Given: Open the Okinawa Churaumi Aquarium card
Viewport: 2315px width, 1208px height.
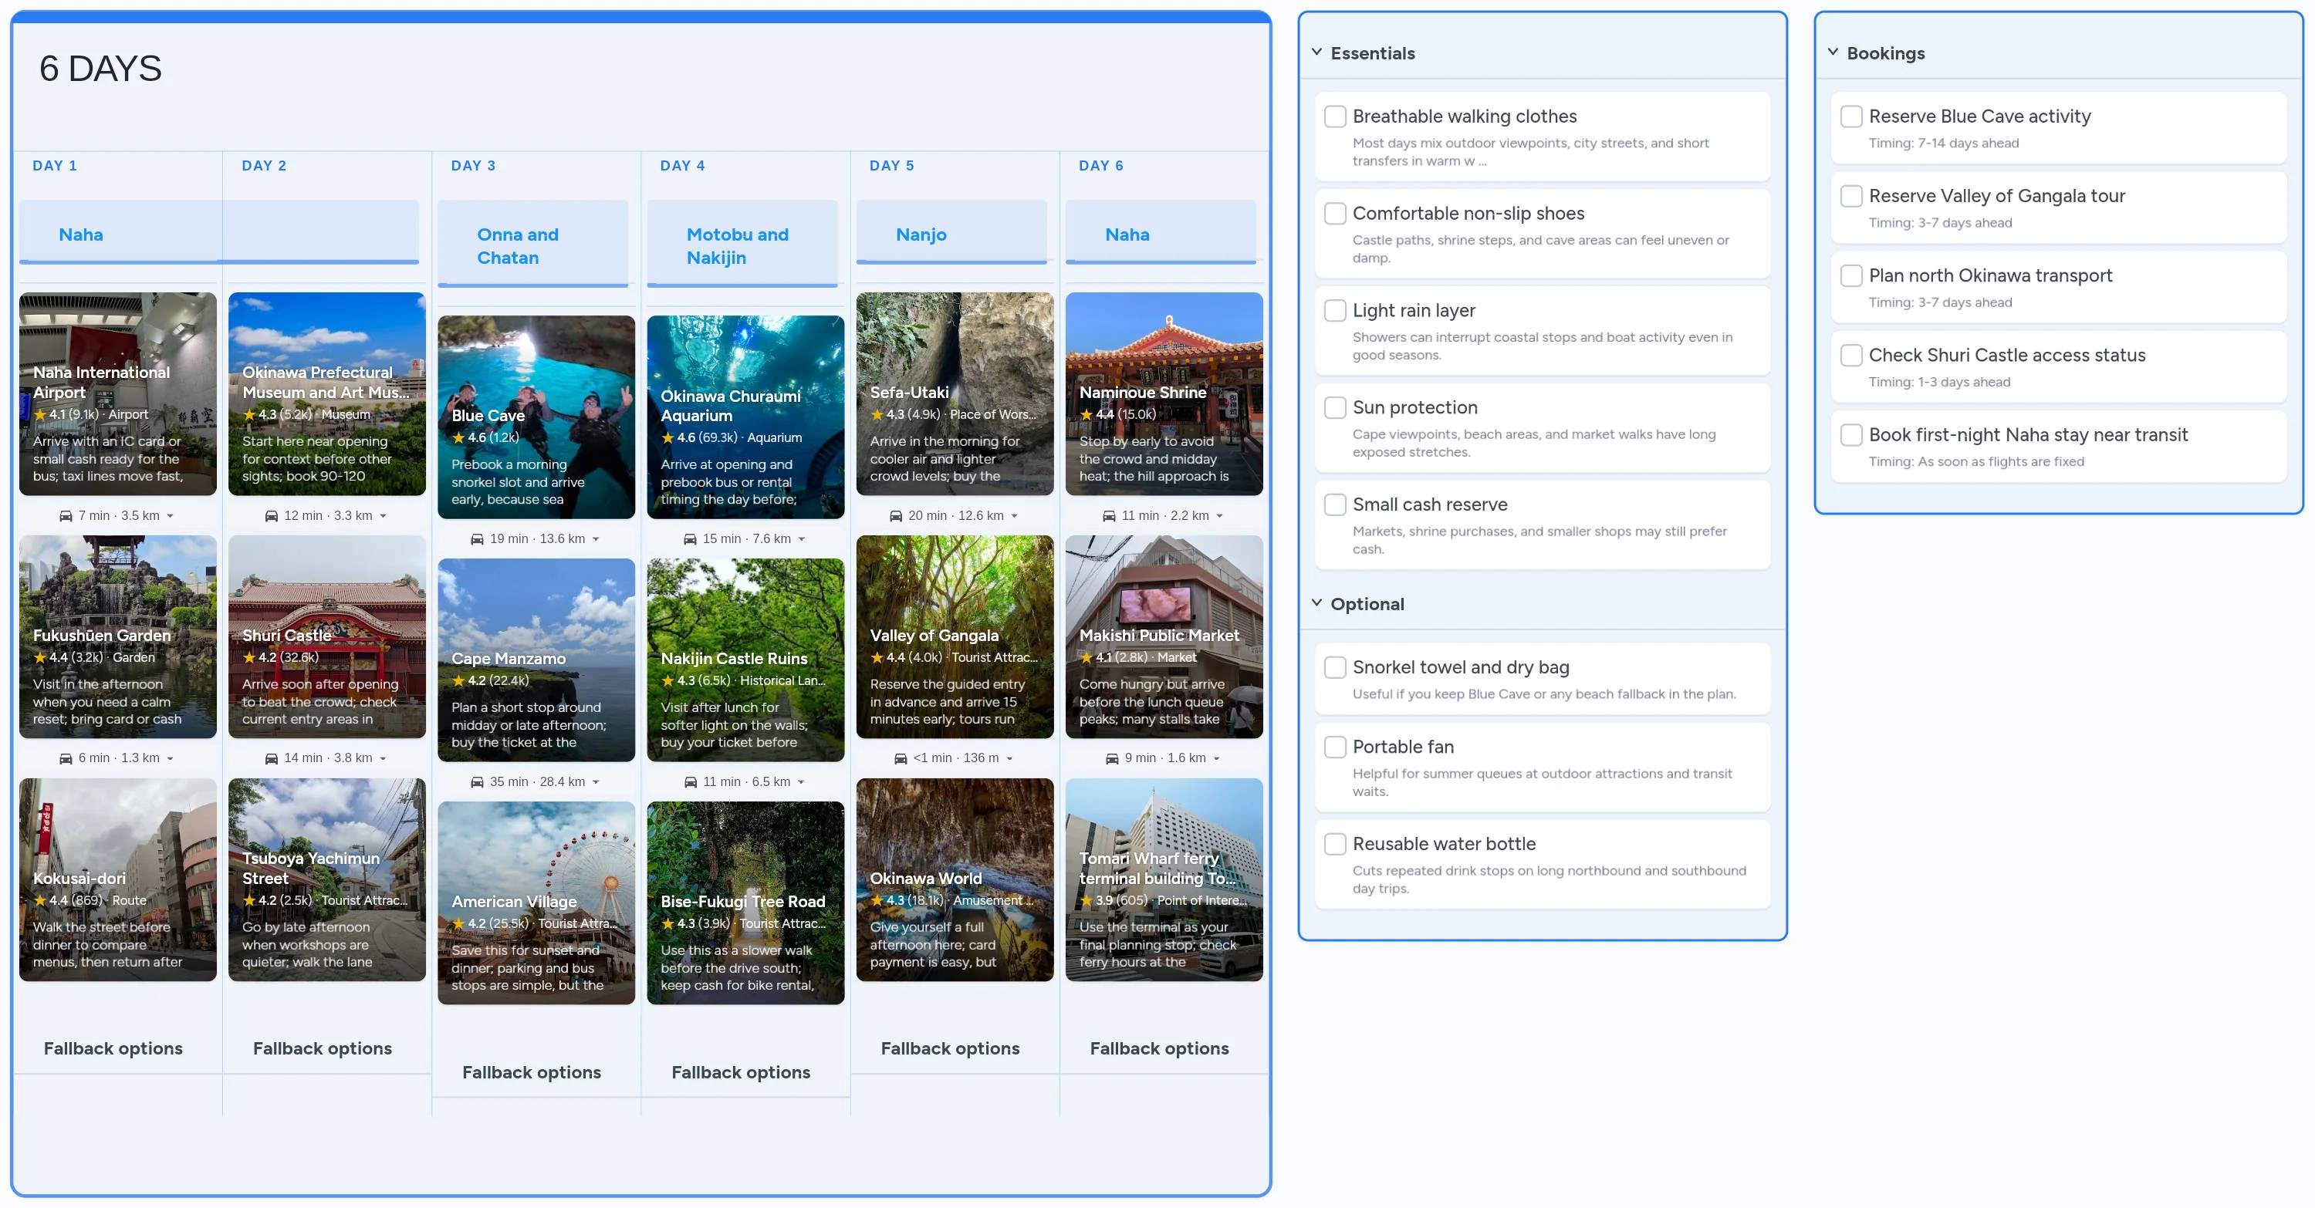Looking at the screenshot, I should click(745, 417).
